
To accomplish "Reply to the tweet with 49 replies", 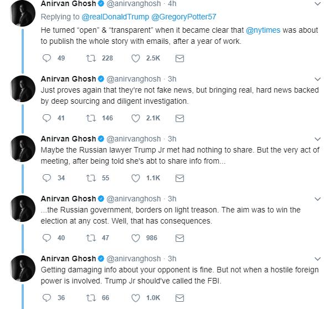I will [x=47, y=58].
